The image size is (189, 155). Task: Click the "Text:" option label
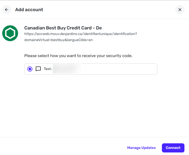(48, 69)
